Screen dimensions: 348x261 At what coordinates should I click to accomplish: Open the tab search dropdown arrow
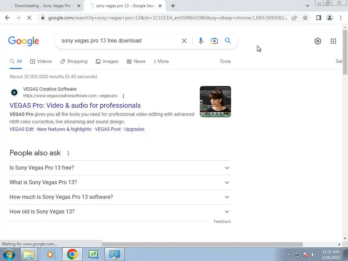click(307, 6)
